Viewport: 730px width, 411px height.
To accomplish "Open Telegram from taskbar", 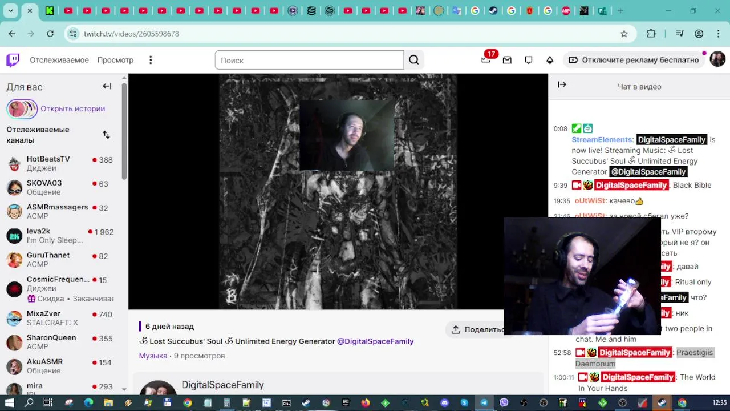I will pos(484,402).
